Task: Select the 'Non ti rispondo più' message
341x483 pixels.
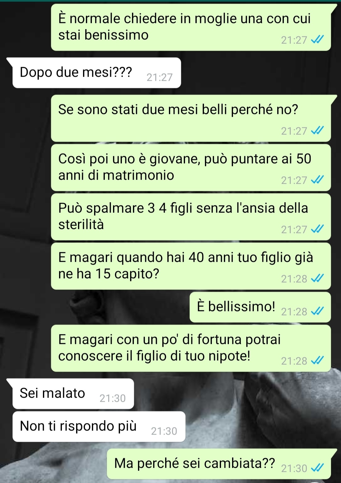Action: pos(99,426)
